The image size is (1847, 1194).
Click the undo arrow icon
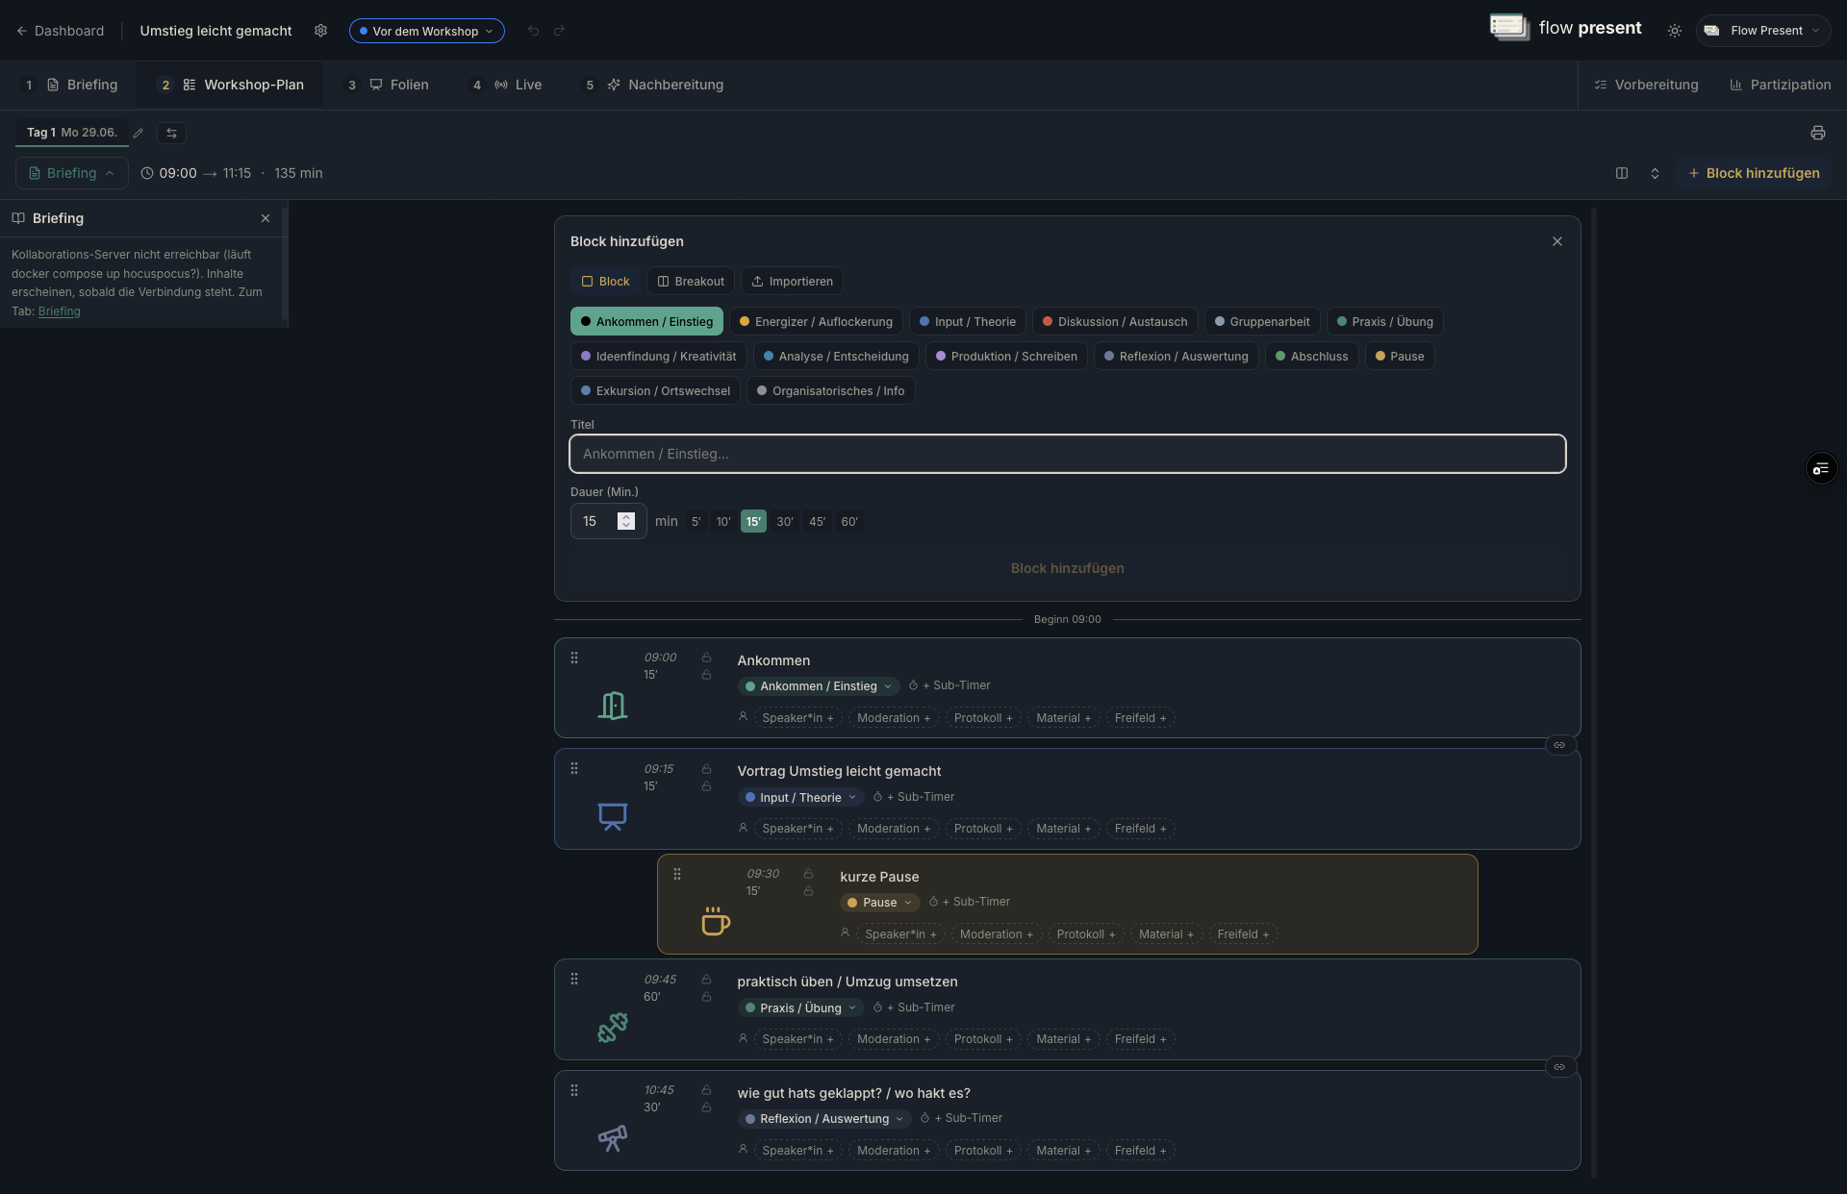533,31
